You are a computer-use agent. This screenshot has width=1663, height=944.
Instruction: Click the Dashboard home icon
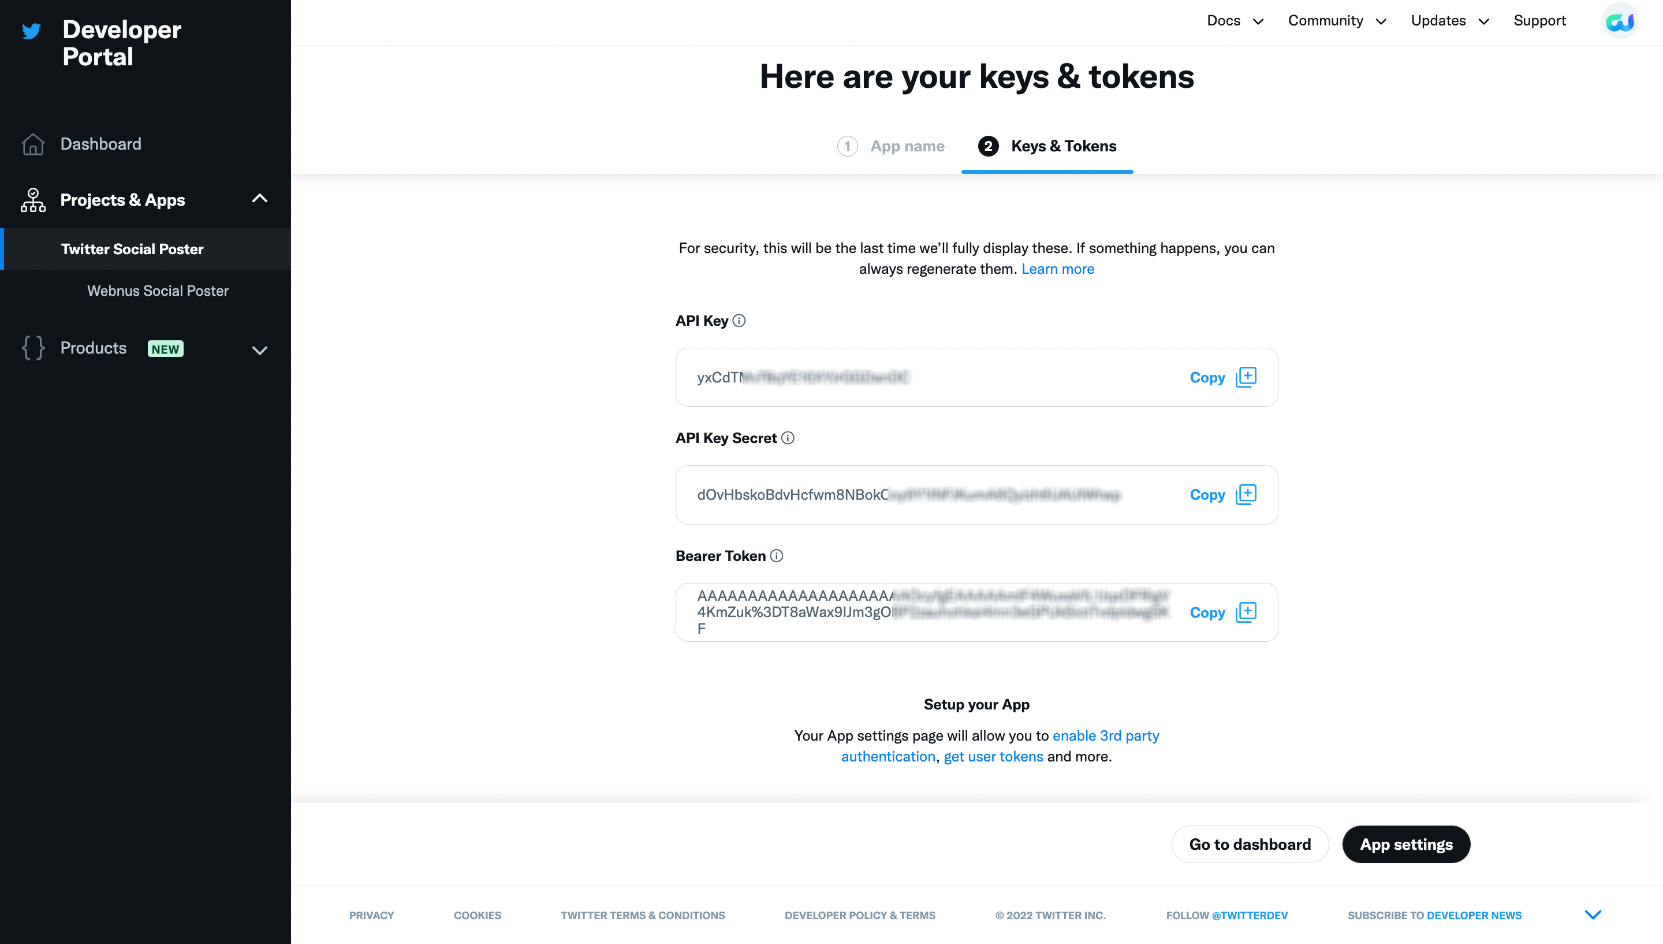click(33, 144)
